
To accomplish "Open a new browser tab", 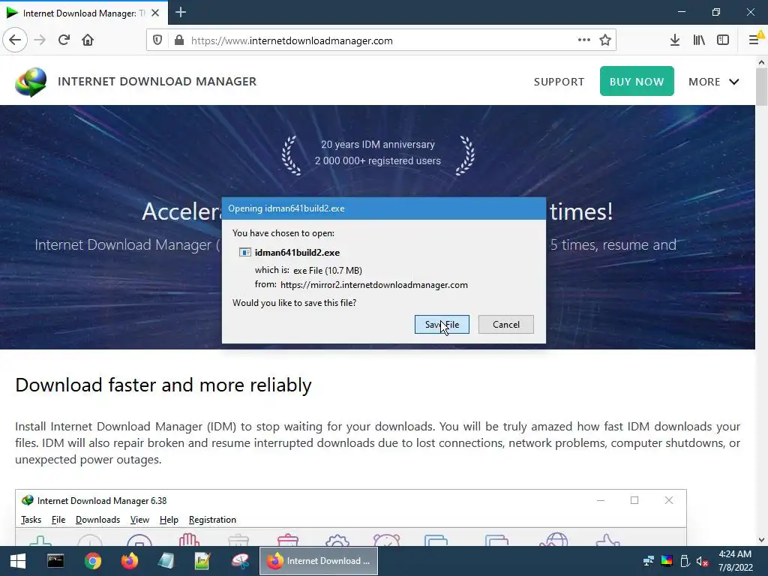I will (181, 12).
